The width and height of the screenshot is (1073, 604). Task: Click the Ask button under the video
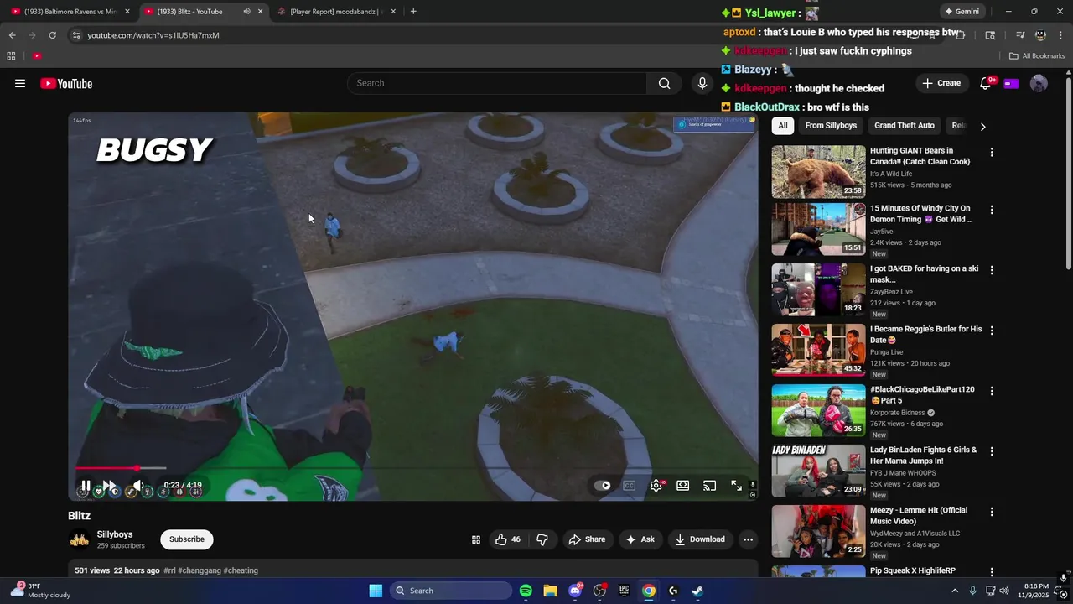click(x=640, y=539)
